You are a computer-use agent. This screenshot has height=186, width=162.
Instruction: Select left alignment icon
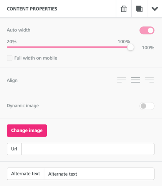point(122,80)
